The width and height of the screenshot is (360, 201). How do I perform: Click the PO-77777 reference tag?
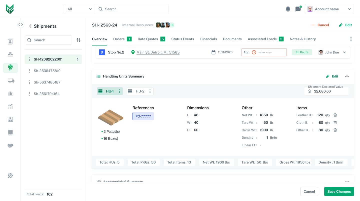[x=143, y=116]
